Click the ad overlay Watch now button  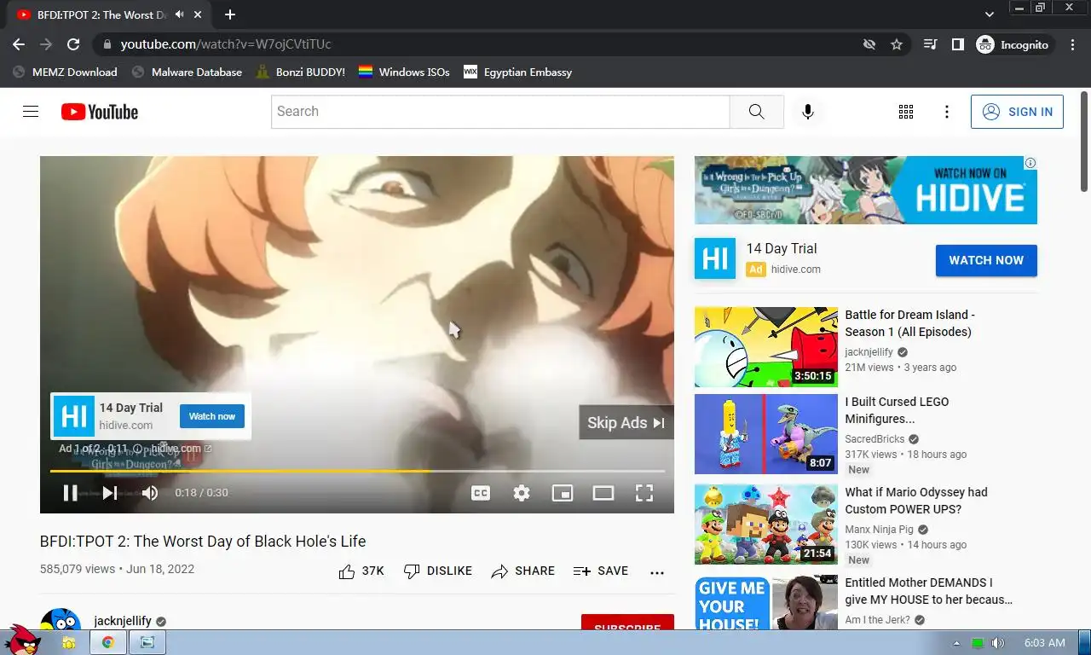212,416
